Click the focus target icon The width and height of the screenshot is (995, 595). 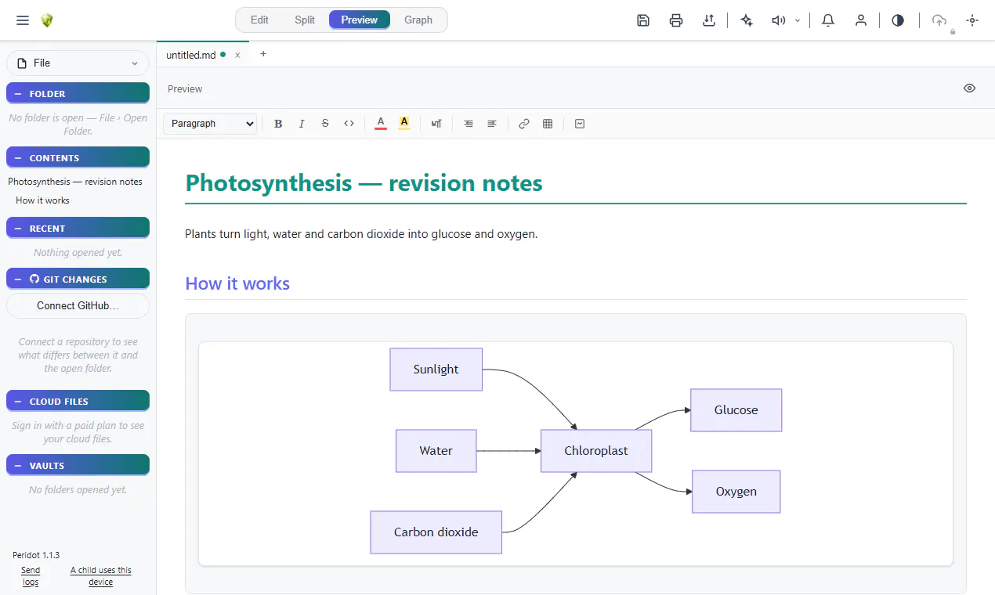pos(972,20)
